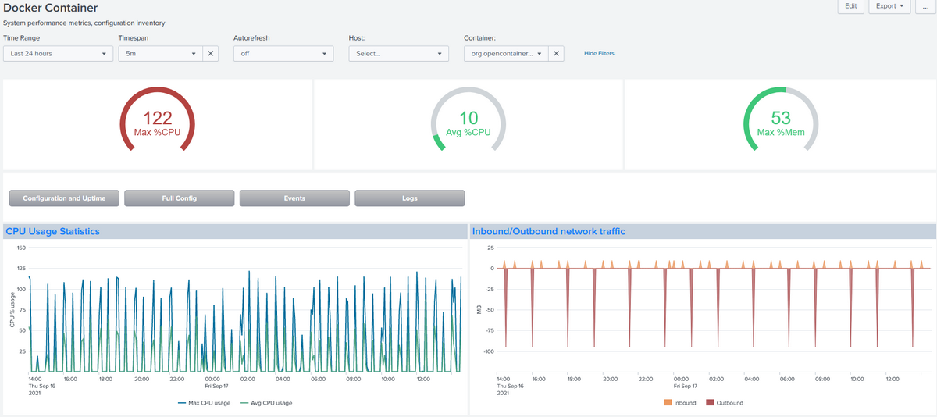
Task: Toggle Inbound series in traffic legend
Action: point(679,403)
